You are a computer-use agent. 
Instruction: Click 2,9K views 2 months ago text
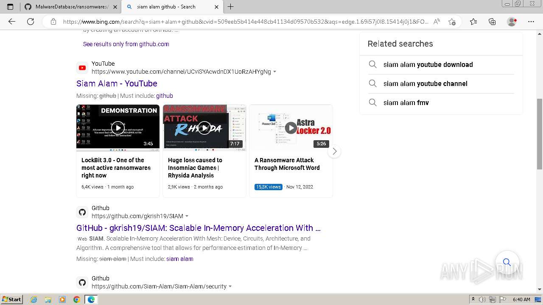point(195,187)
